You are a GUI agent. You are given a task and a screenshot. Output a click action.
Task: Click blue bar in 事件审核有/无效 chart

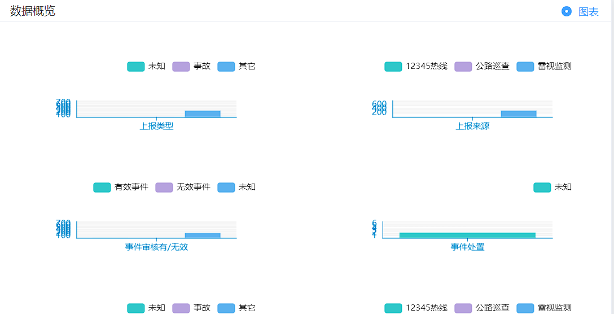coord(203,235)
